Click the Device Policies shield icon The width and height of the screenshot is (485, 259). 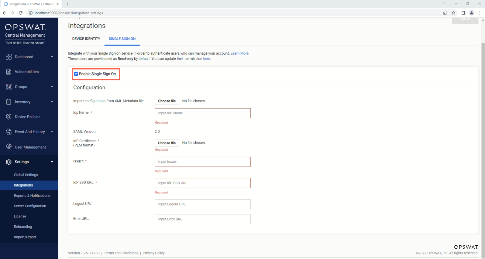pyautogui.click(x=9, y=117)
